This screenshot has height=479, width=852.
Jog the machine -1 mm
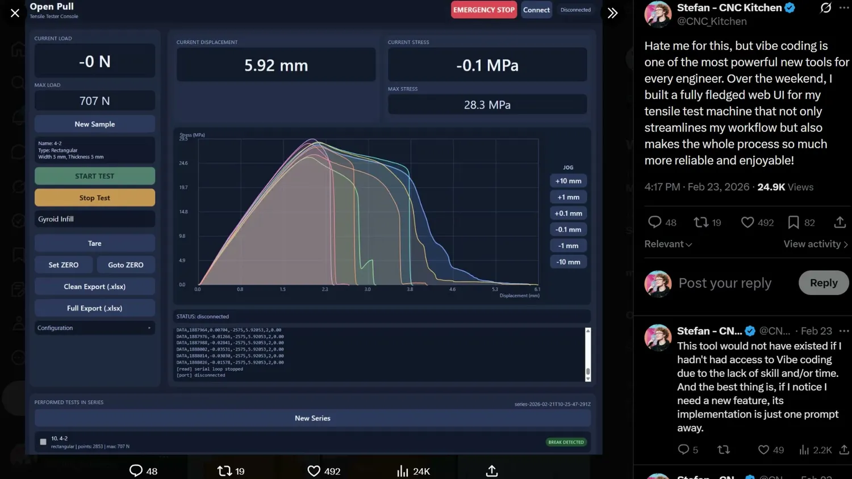[x=569, y=246]
